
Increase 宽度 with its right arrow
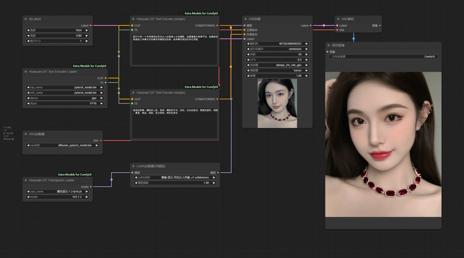click(x=87, y=30)
